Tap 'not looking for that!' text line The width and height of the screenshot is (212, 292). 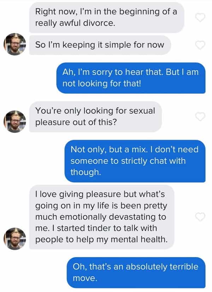pos(102,84)
